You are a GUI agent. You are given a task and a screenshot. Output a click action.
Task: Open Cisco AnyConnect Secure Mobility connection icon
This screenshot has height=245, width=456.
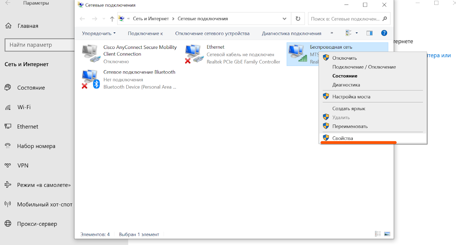(x=91, y=53)
